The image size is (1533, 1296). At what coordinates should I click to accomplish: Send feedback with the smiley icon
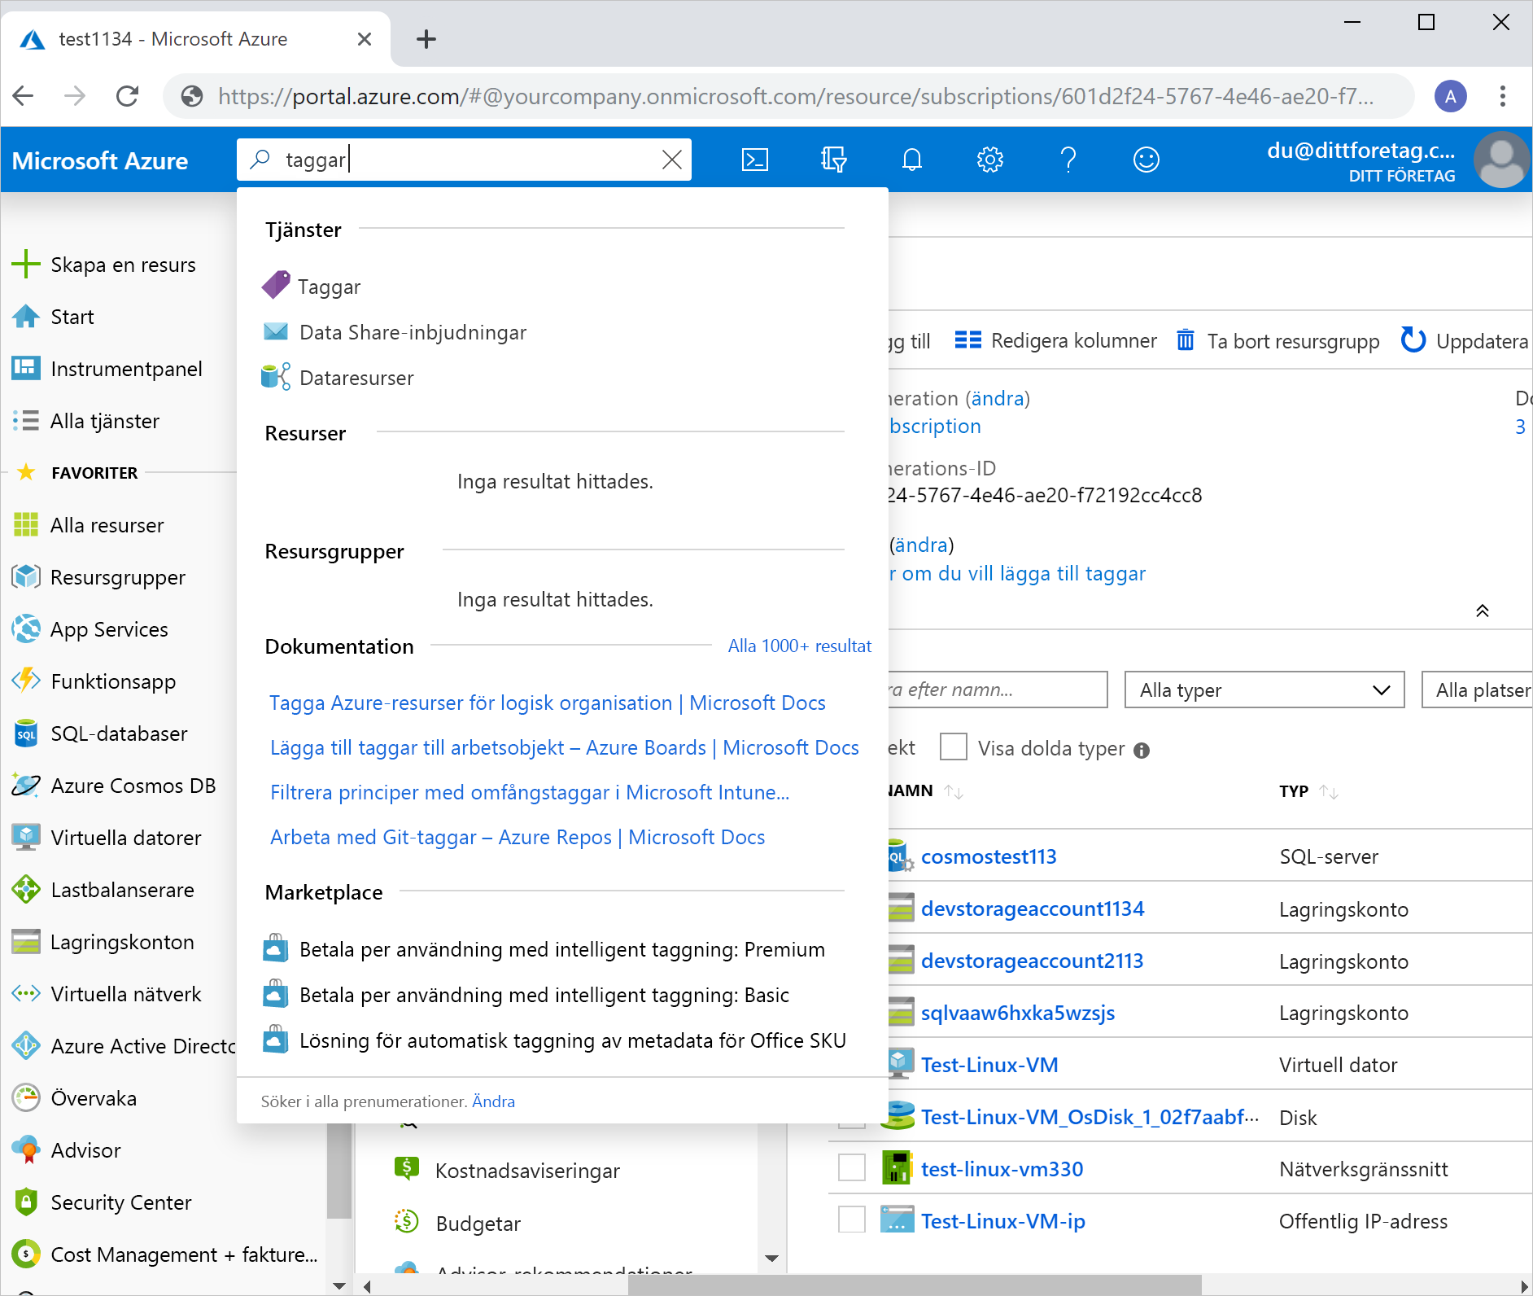[1146, 160]
